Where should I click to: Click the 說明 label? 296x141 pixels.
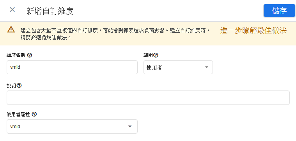[12, 85]
